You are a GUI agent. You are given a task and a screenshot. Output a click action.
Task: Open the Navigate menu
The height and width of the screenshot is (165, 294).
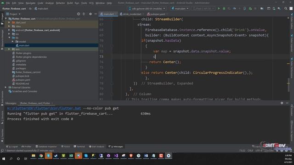[x=30, y=3]
